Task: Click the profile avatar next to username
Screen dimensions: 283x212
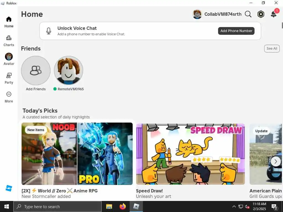Action: 197,14
